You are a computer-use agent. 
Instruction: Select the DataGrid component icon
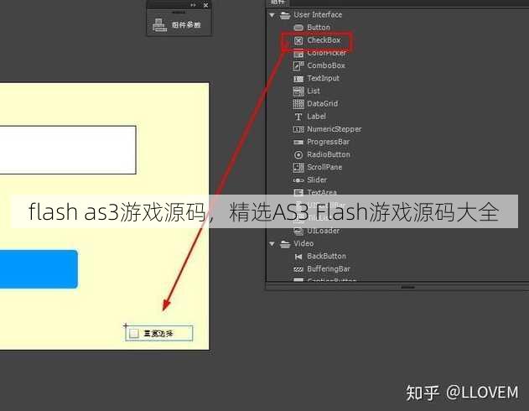298,104
